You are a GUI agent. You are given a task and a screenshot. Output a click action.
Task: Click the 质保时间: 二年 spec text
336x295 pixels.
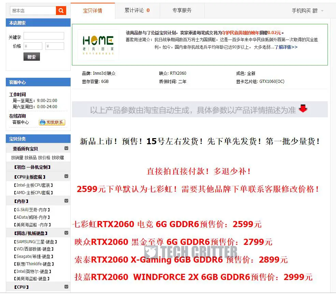(x=173, y=82)
